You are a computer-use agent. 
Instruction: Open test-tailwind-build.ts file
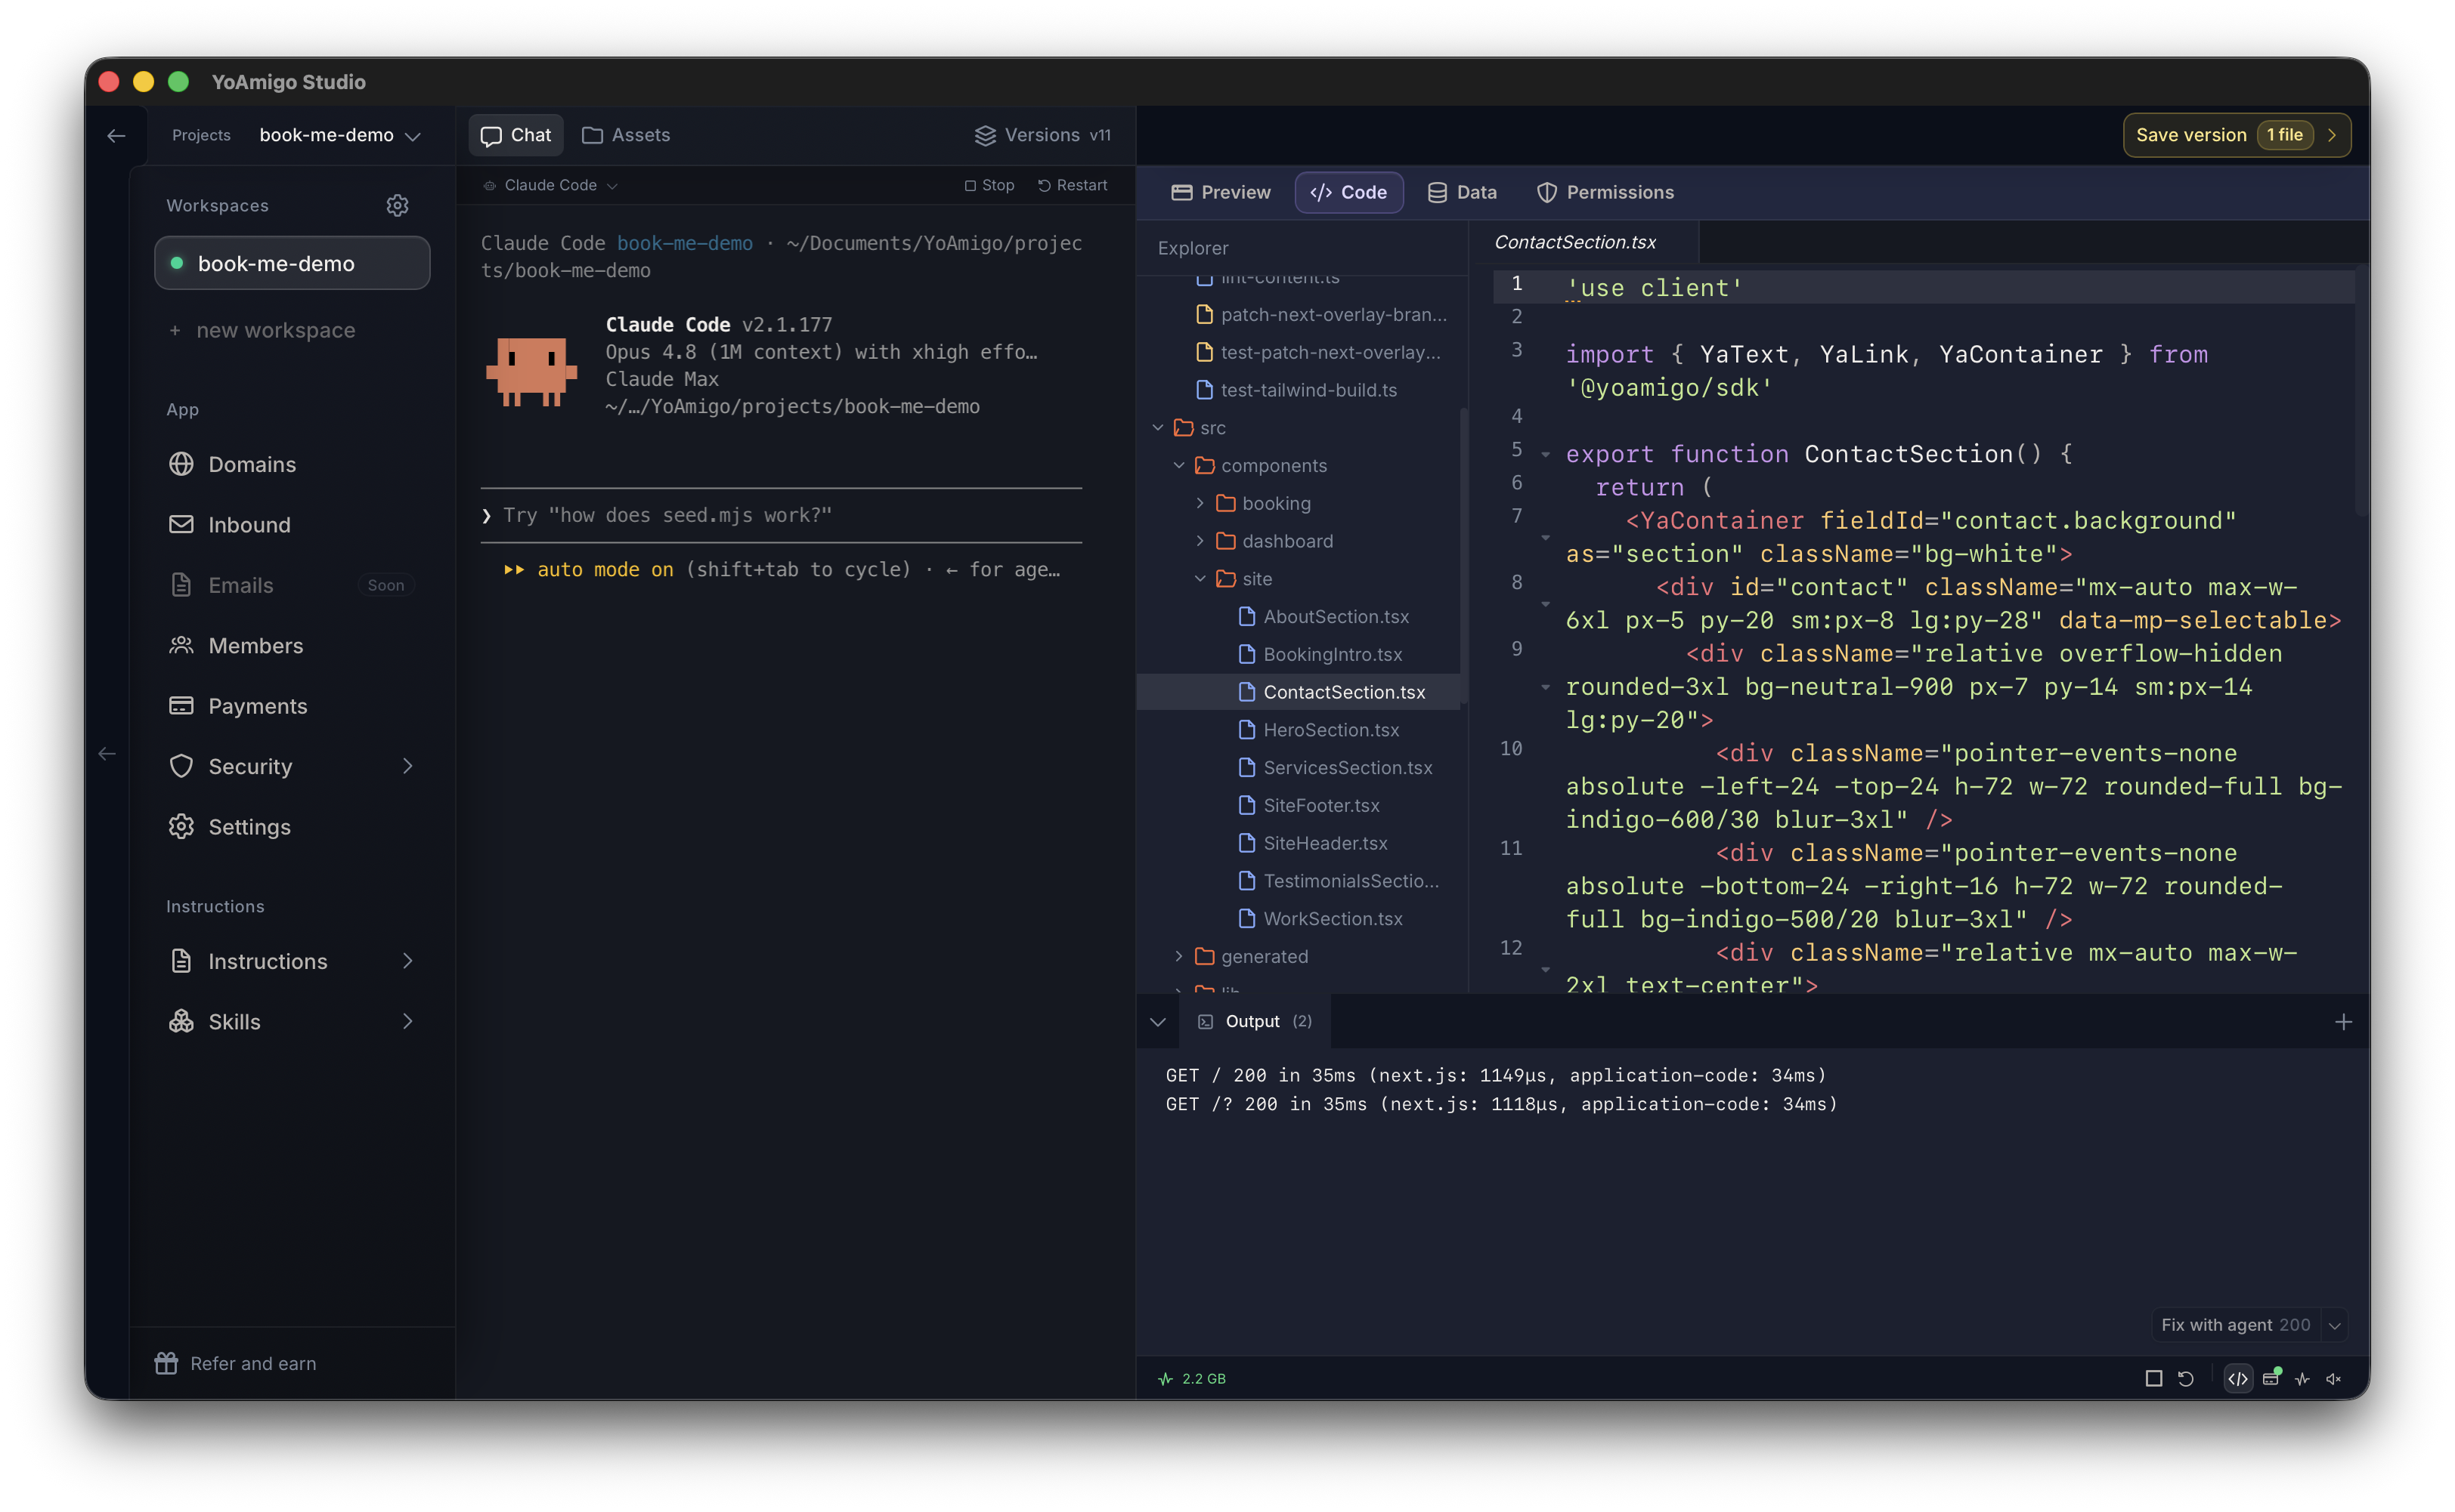click(x=1297, y=389)
